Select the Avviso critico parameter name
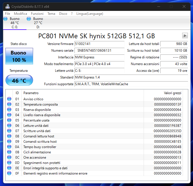 (33, 99)
